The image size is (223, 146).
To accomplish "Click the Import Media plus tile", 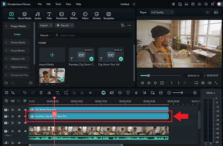I will pos(52,55).
